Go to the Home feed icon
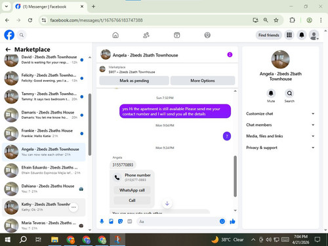The height and width of the screenshot is (246, 328). pyautogui.click(x=115, y=35)
